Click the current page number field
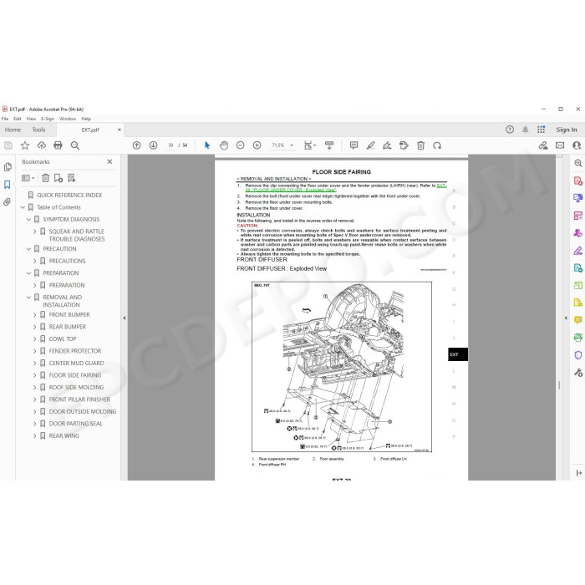Image resolution: width=585 pixels, height=585 pixels. coord(170,145)
